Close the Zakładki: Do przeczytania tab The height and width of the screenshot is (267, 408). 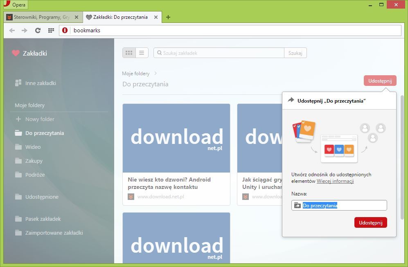coord(156,17)
